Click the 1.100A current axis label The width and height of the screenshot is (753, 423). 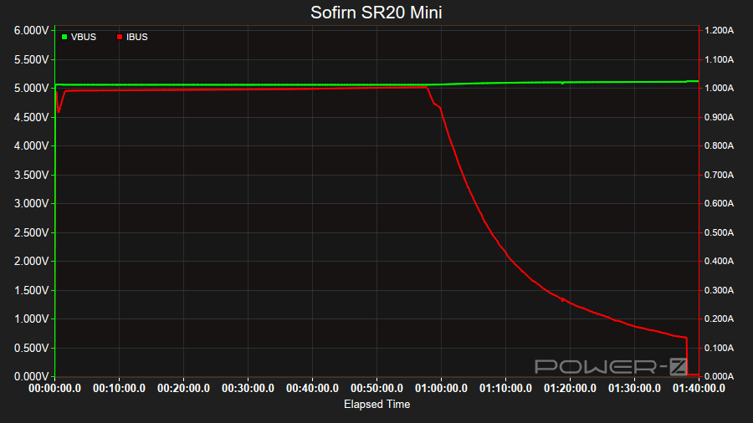pos(719,60)
